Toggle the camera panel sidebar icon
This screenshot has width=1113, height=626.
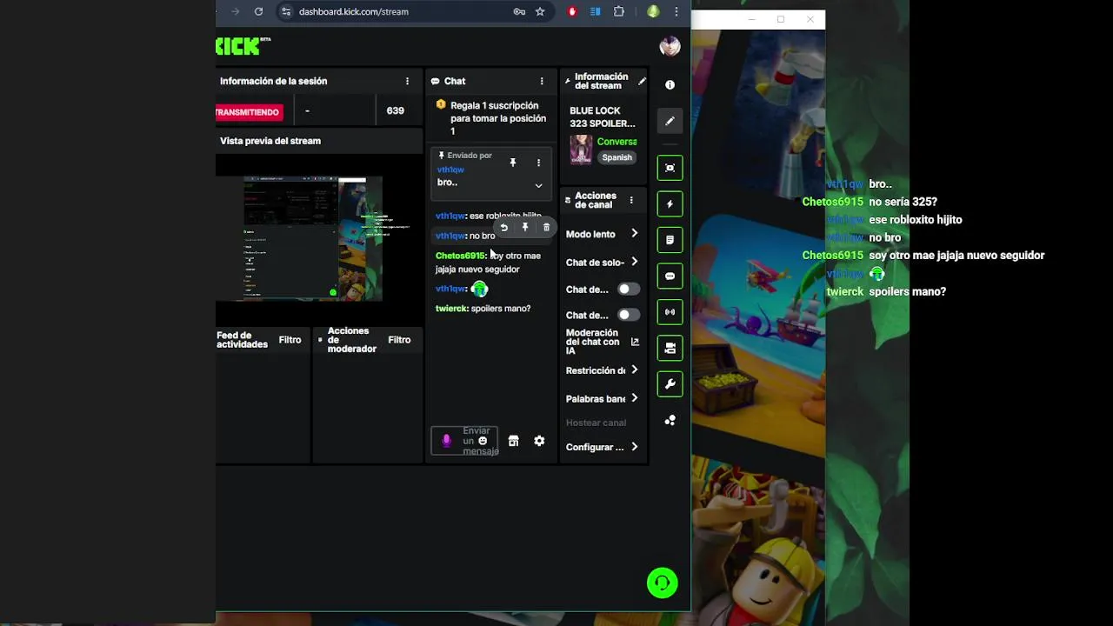click(670, 348)
